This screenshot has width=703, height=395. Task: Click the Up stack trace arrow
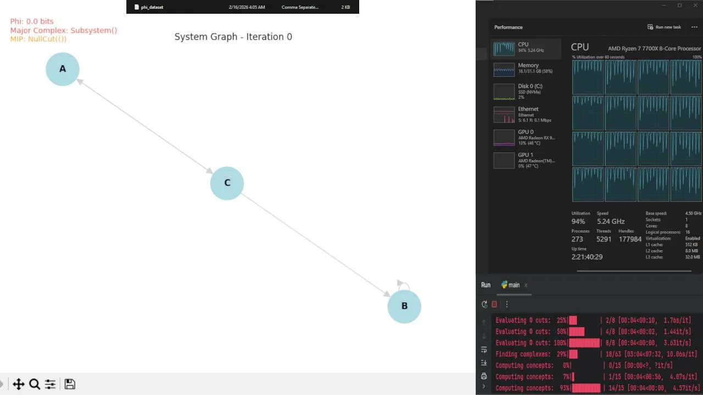(x=484, y=323)
